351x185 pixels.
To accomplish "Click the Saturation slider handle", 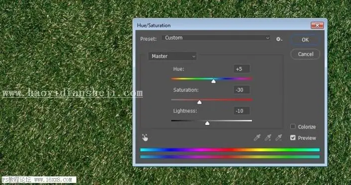I will point(200,102).
